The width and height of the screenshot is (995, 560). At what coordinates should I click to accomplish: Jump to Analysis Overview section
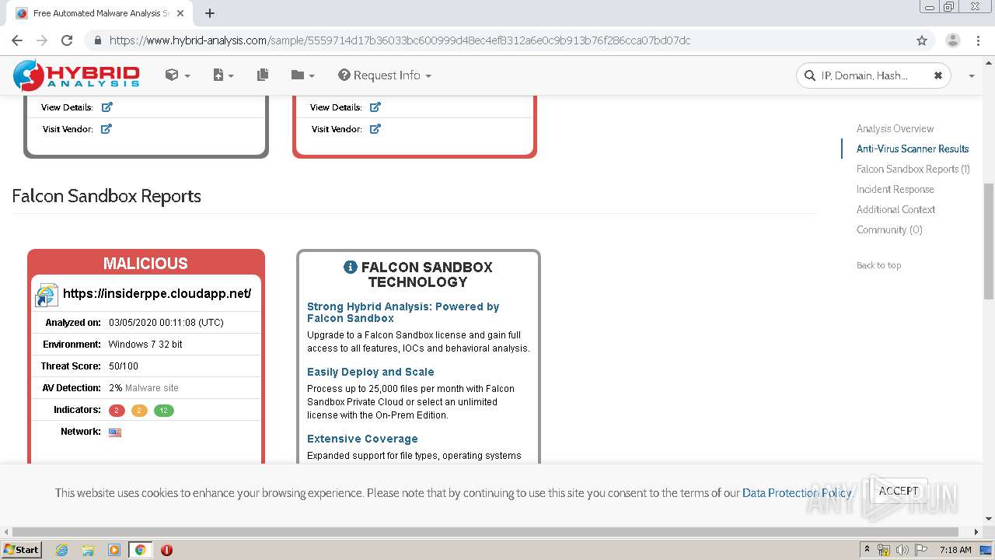[895, 128]
